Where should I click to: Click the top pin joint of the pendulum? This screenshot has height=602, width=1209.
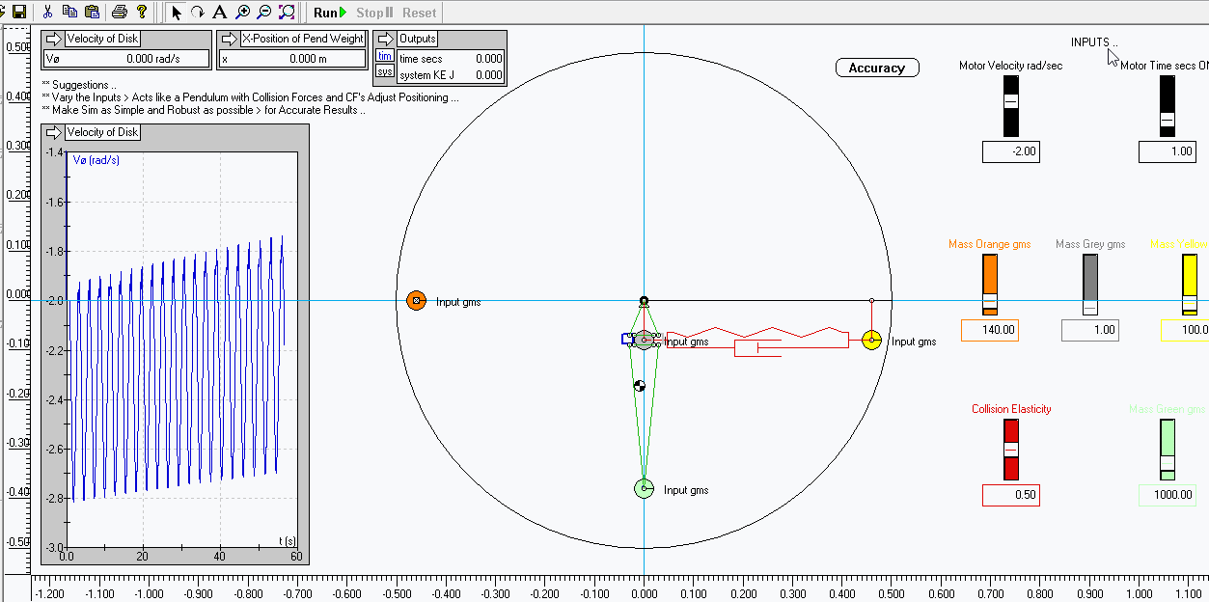644,301
